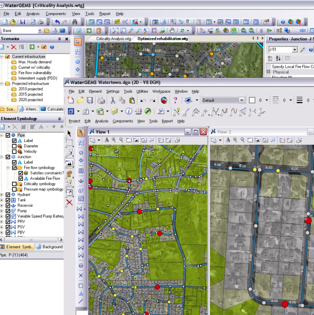Delete scenario with red X in Scenarios panel
This screenshot has width=314, height=315.
click(14, 47)
